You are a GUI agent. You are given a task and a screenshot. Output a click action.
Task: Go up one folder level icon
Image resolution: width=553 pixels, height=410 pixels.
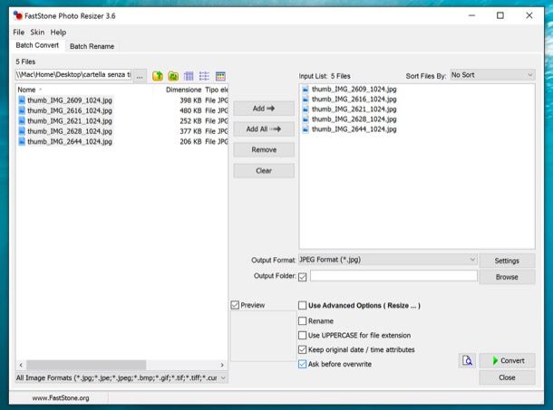158,76
